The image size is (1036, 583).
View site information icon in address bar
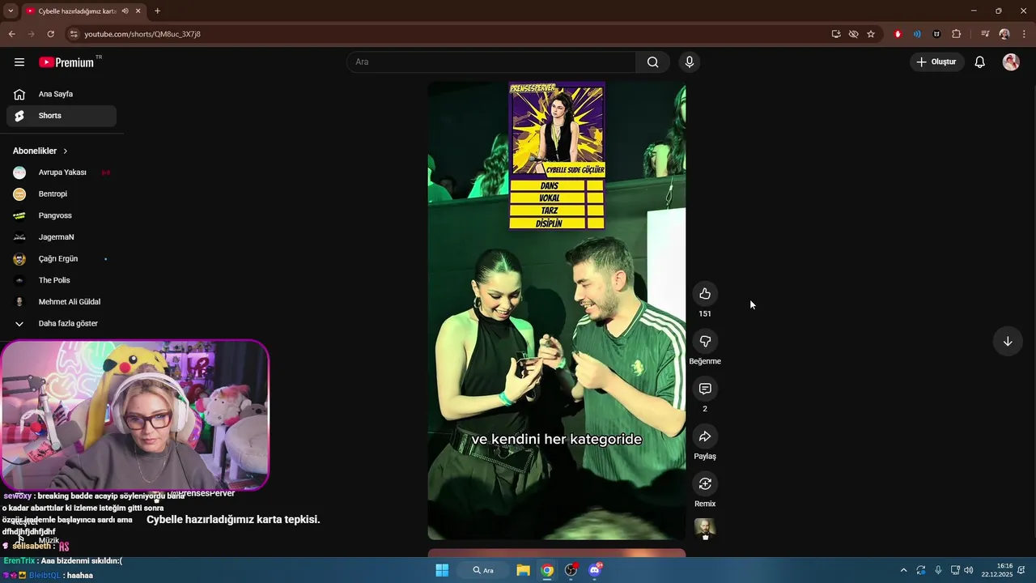74,34
